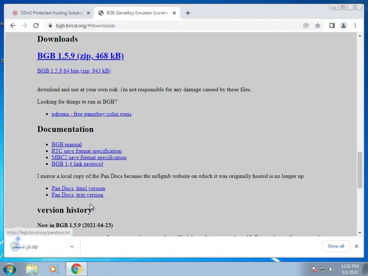Open Pan Docs text version

pyautogui.click(x=78, y=195)
